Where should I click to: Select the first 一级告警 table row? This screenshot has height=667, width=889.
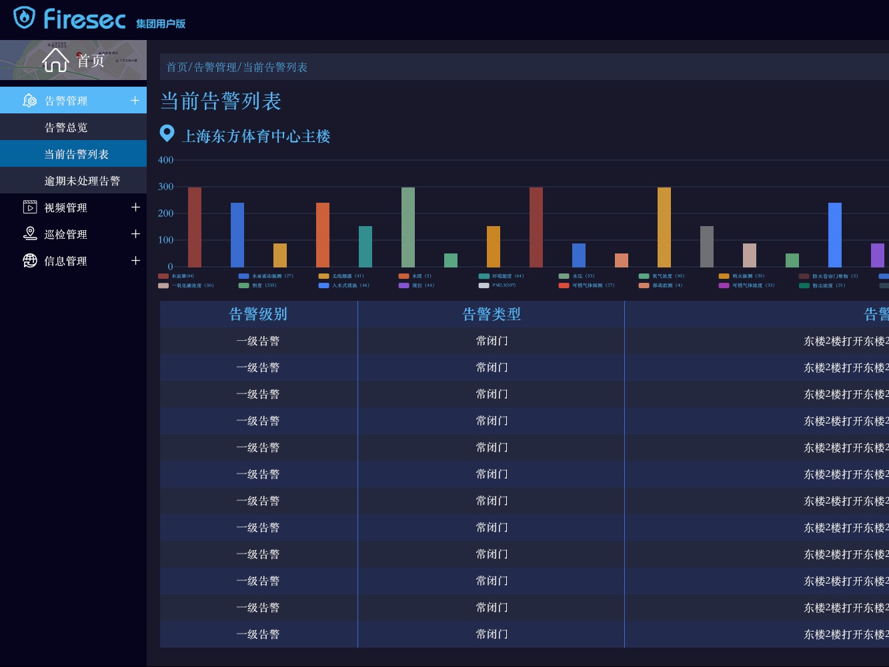[x=258, y=341]
